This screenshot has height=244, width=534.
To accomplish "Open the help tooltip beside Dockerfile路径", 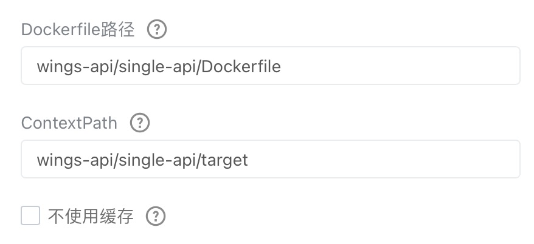I will coord(157,29).
